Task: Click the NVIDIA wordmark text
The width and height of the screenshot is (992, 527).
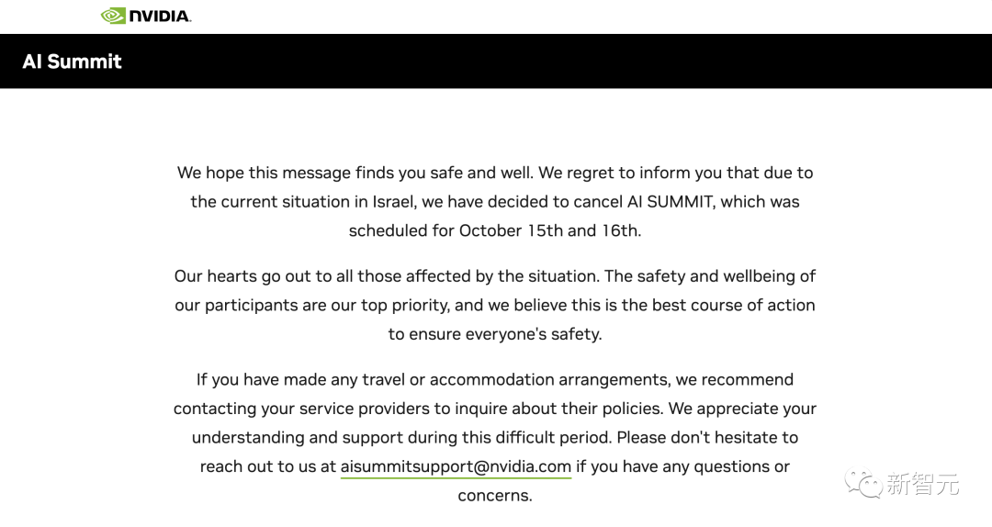Action: pyautogui.click(x=159, y=17)
